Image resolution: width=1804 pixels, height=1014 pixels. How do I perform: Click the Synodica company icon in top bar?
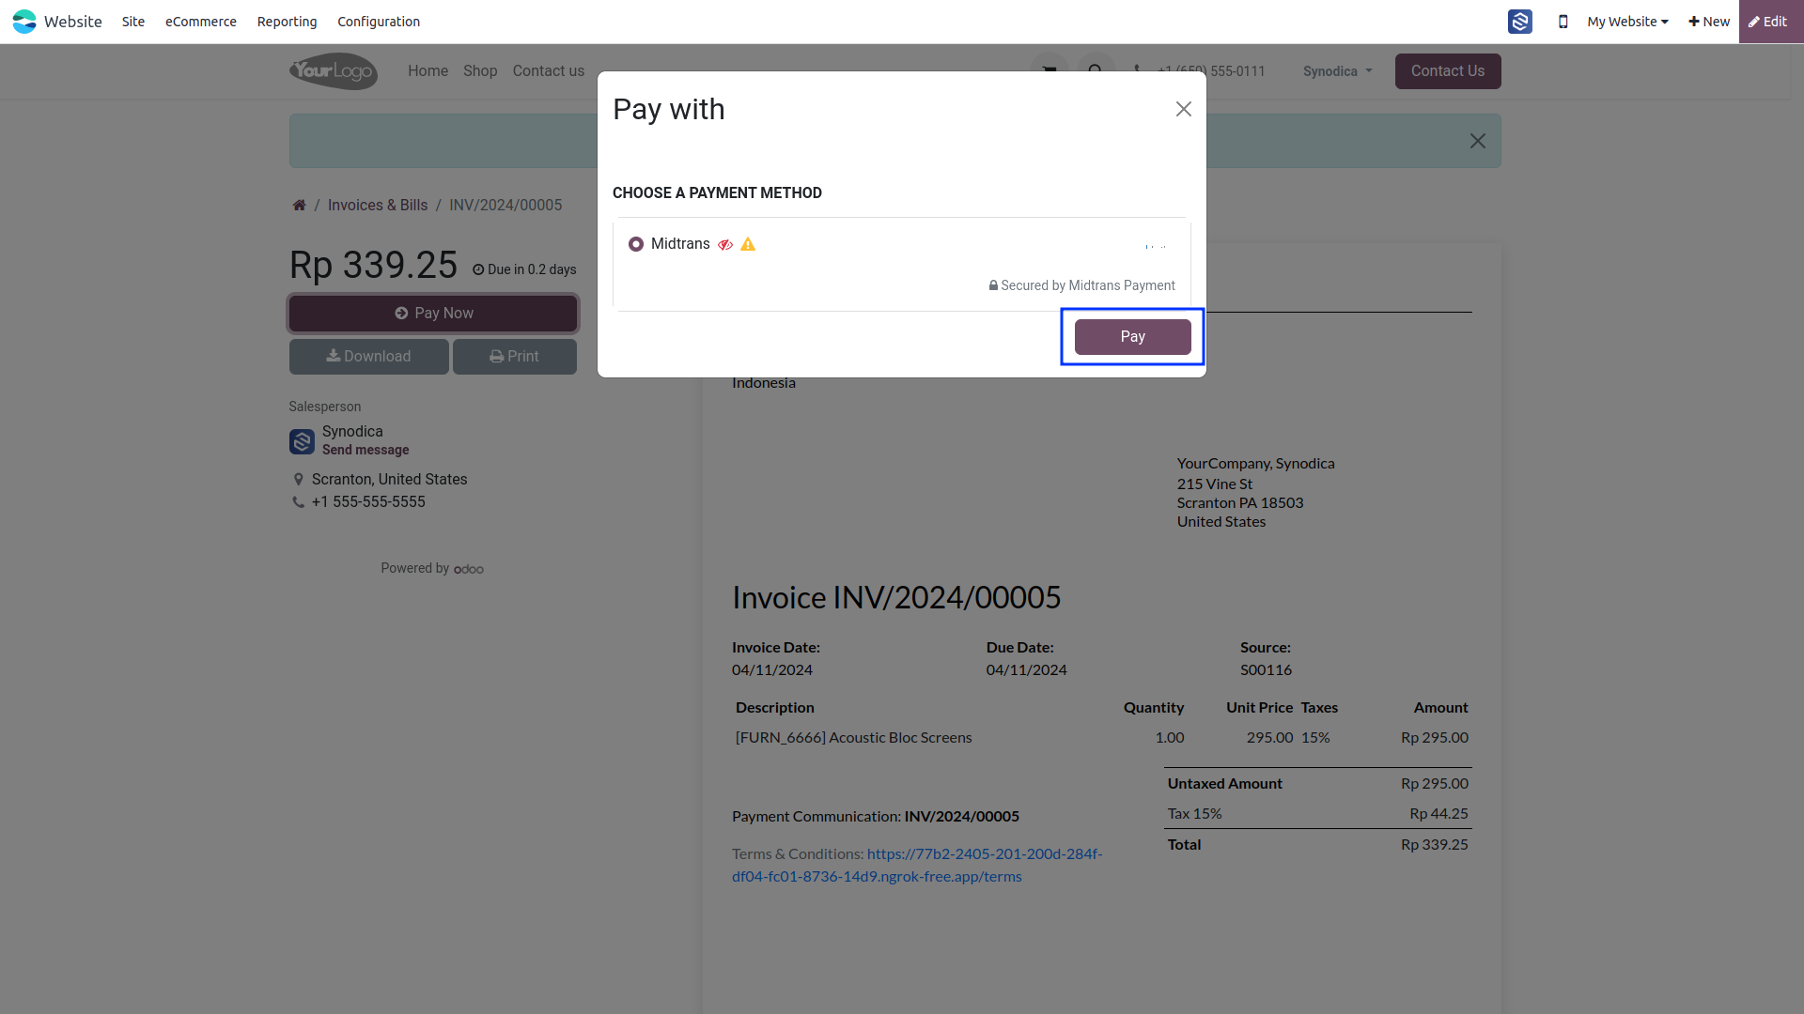click(x=1520, y=22)
